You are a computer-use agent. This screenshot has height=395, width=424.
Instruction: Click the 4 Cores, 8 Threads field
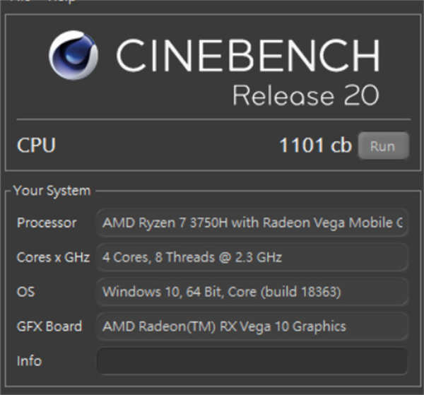click(252, 257)
